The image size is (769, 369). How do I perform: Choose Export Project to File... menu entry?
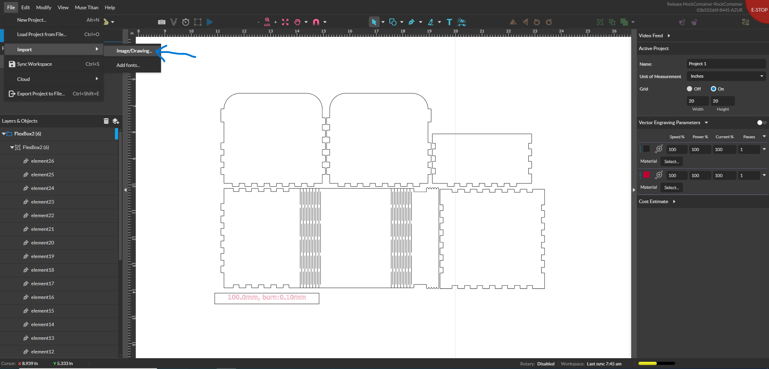coord(54,94)
